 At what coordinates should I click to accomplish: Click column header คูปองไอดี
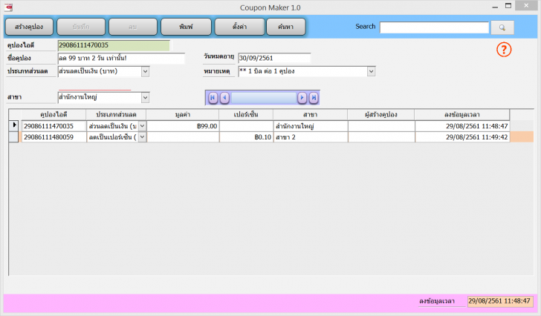click(x=54, y=115)
